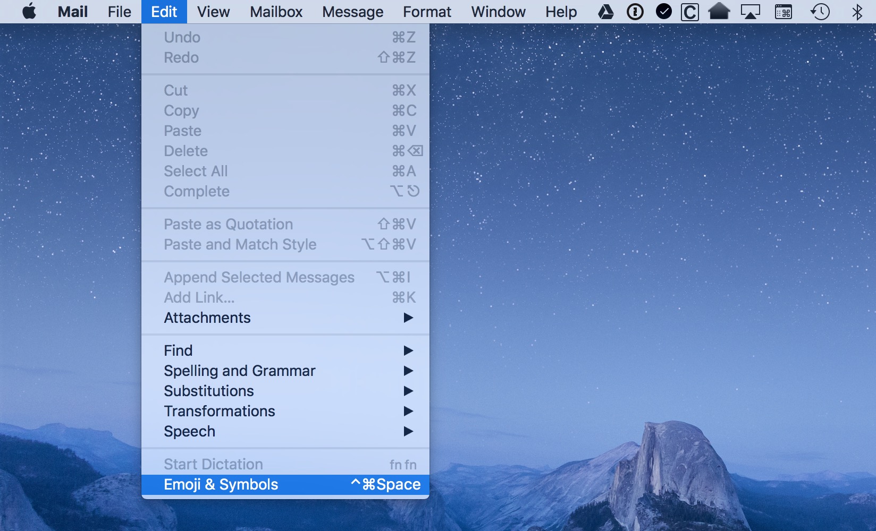This screenshot has width=876, height=531.
Task: Open the Help menu
Action: pyautogui.click(x=561, y=12)
